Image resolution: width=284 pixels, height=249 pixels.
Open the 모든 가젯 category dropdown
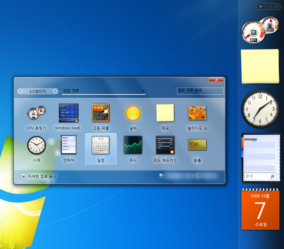(x=103, y=91)
